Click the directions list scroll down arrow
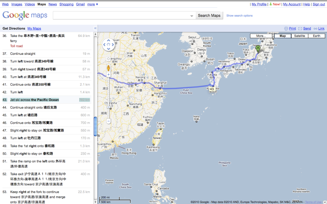The height and width of the screenshot is (204, 327). pos(95,202)
